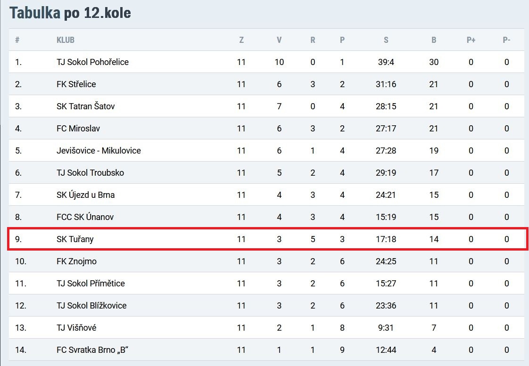The image size is (529, 366).
Task: Select FC Svratka Brno „B“ entry
Action: coord(92,350)
